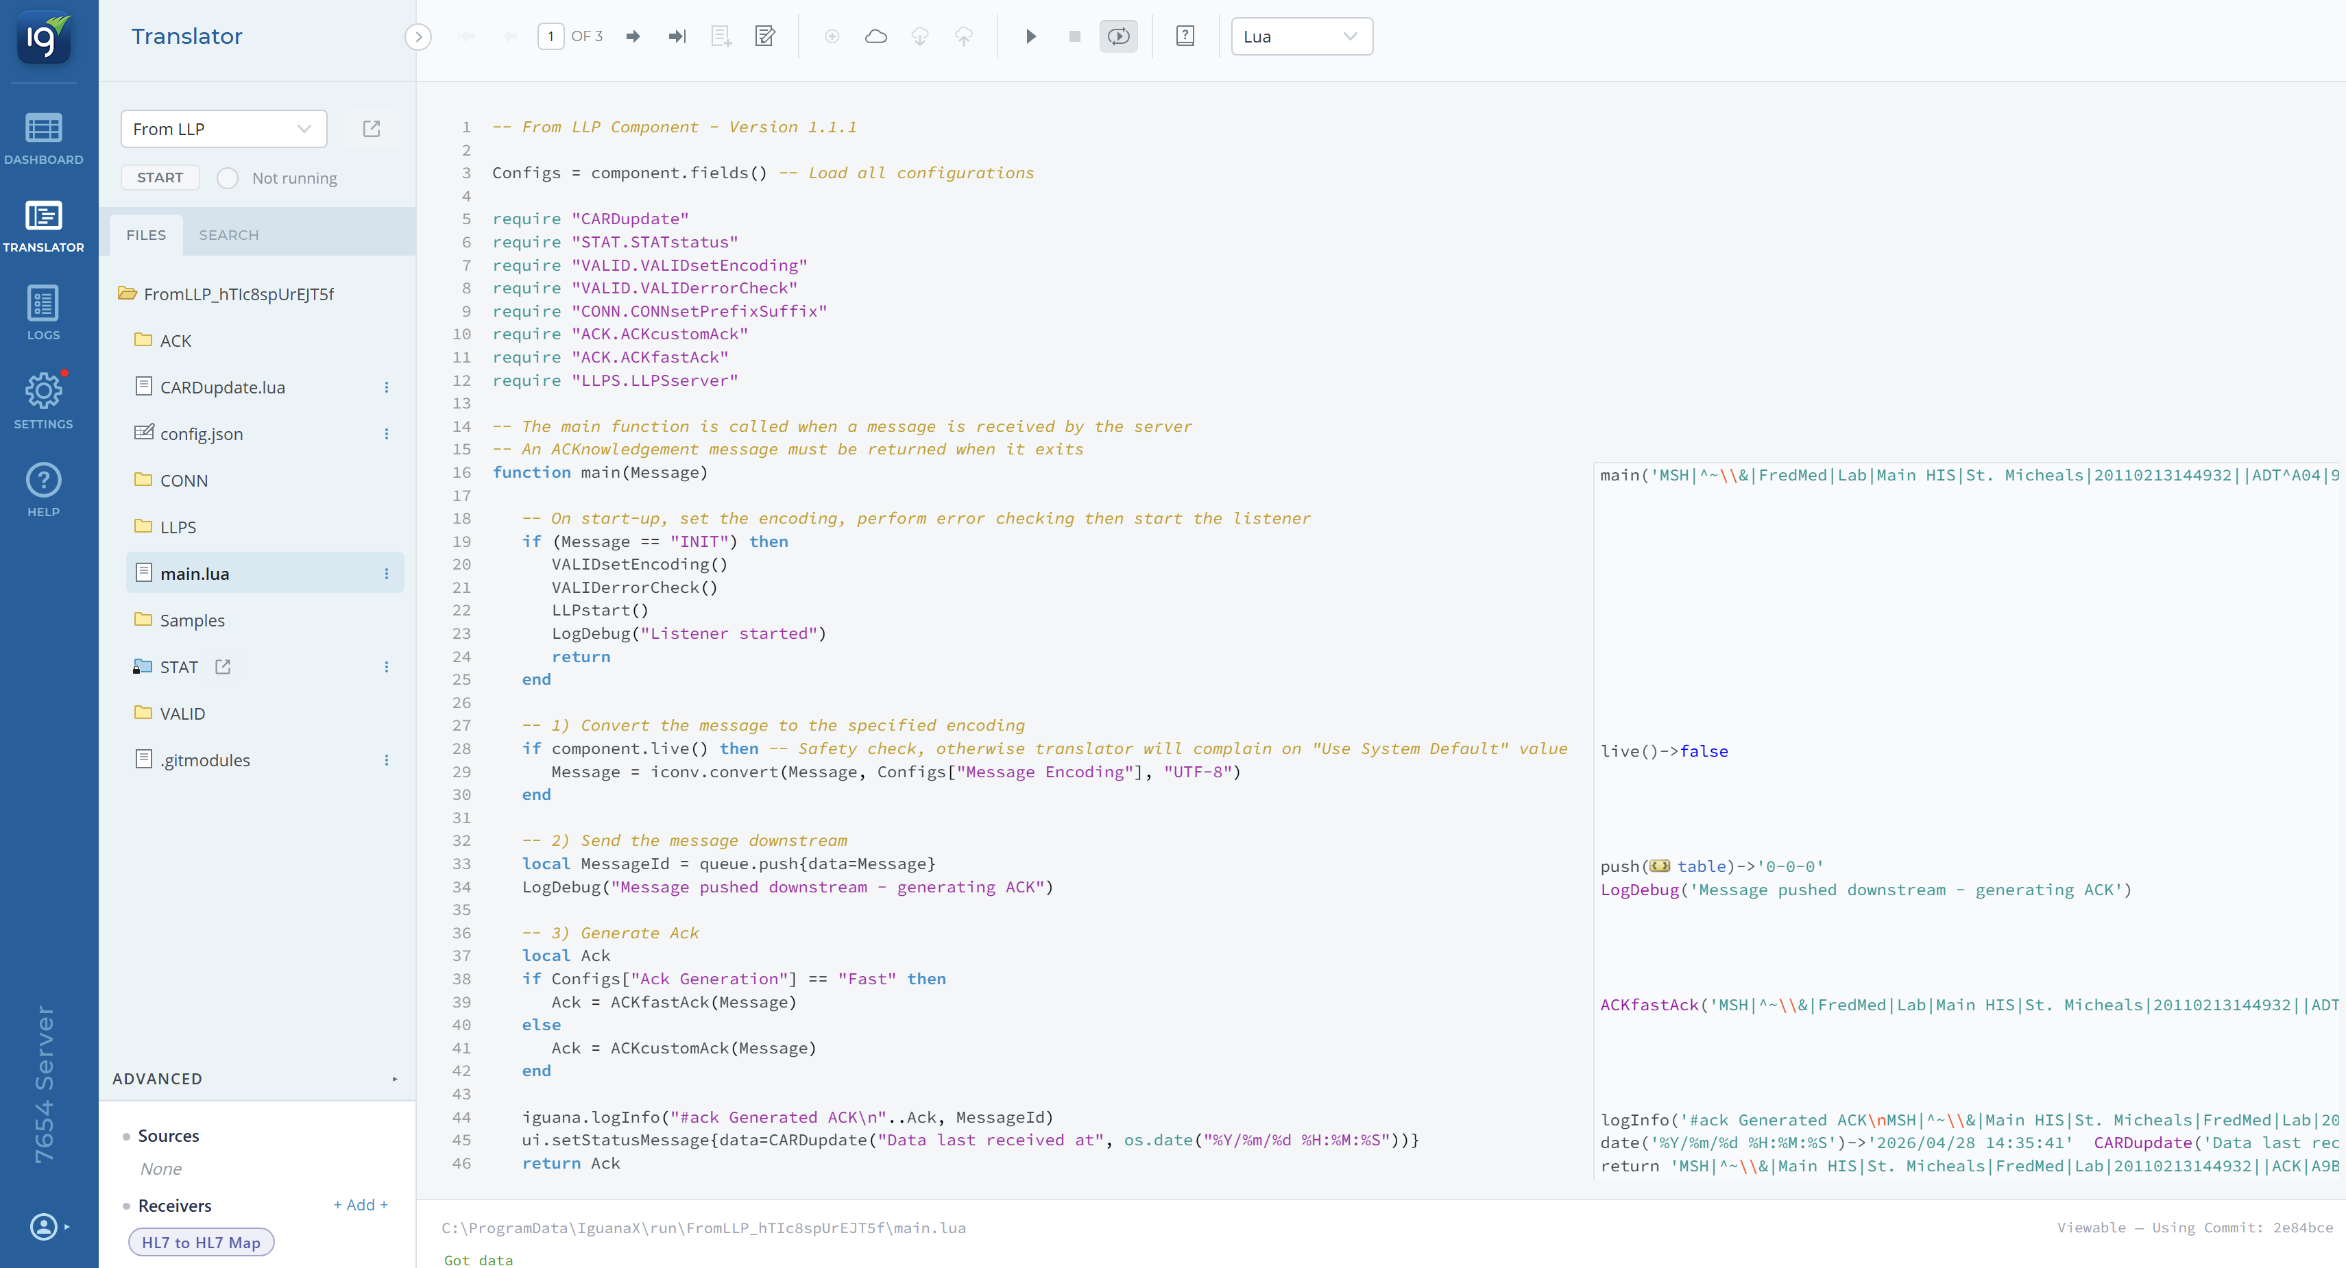
Task: Jump to last sample data
Action: (x=677, y=36)
